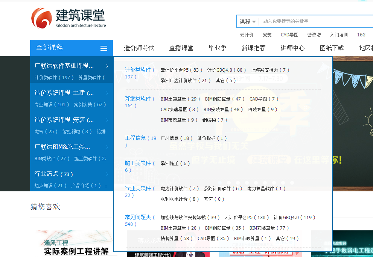This screenshot has height=257, width=373.
Task: Select 擎洲施工 (6) link
Action: (x=175, y=164)
